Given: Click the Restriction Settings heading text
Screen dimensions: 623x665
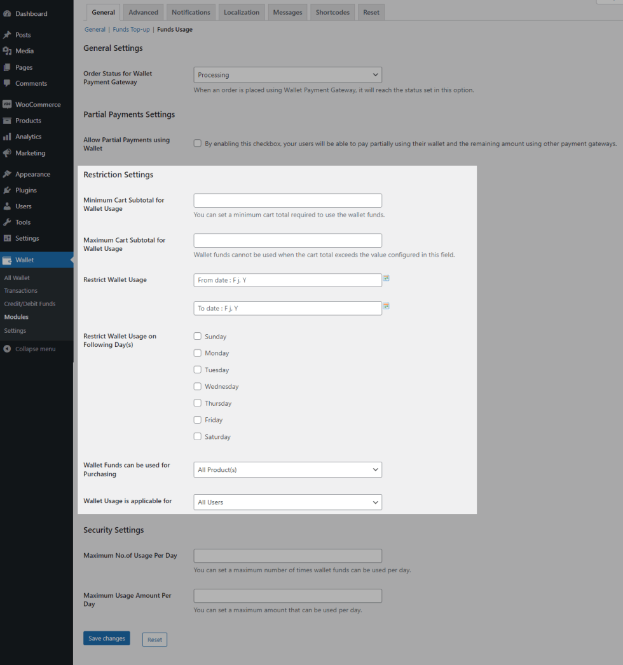Looking at the screenshot, I should point(118,175).
